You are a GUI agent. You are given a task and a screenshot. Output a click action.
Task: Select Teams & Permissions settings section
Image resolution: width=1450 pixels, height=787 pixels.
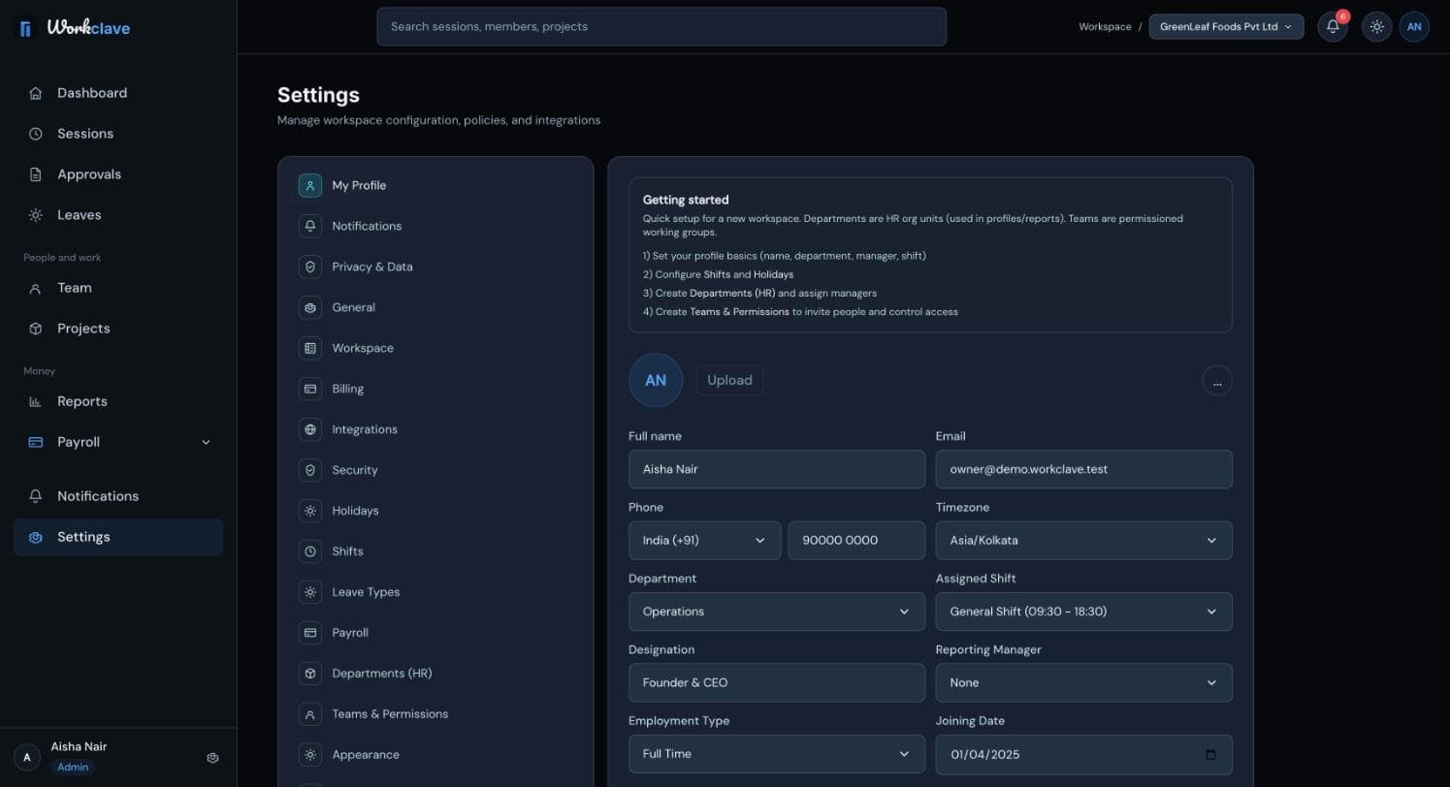435,714
